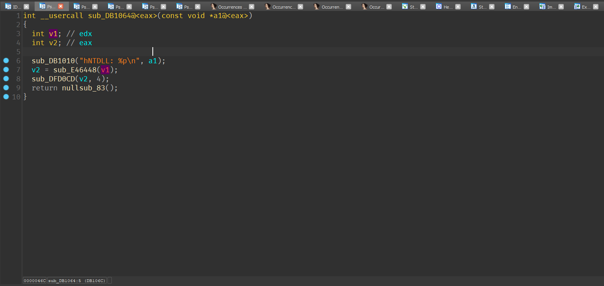Viewport: 604px width, 286px height.
Task: Click 'const void' parameter type
Action: point(183,16)
